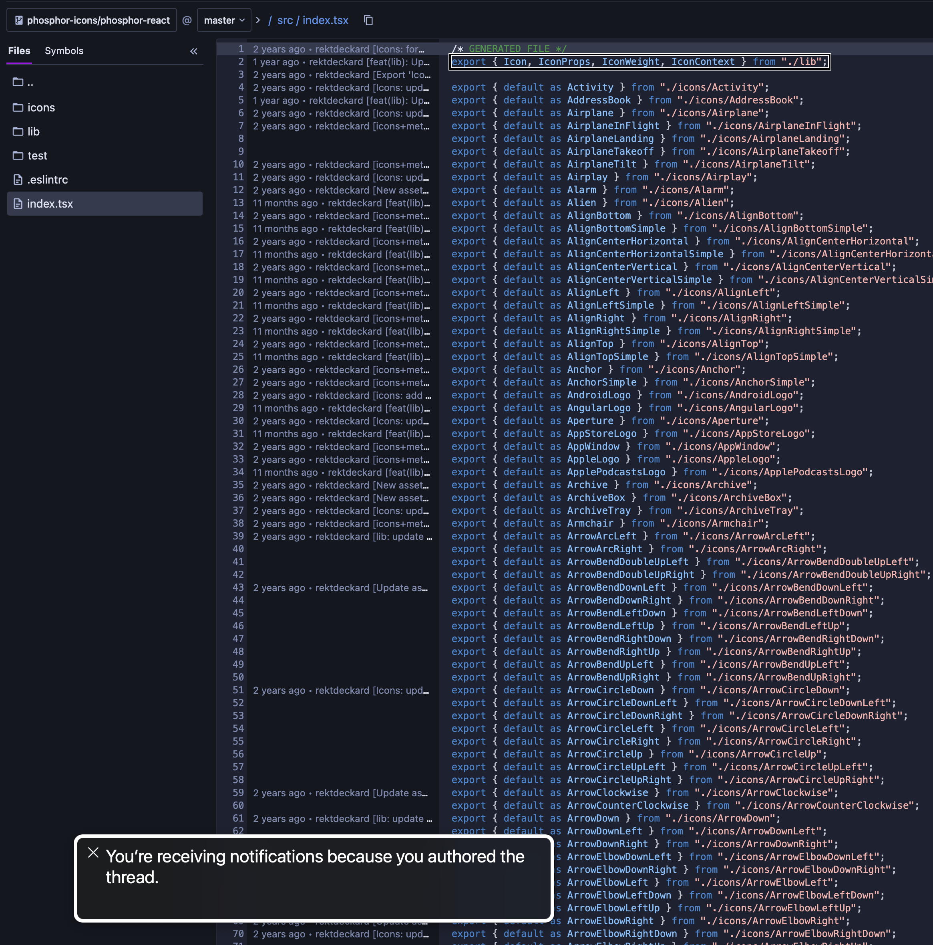Select index.tsx in file tree
Image resolution: width=933 pixels, height=945 pixels.
(50, 204)
